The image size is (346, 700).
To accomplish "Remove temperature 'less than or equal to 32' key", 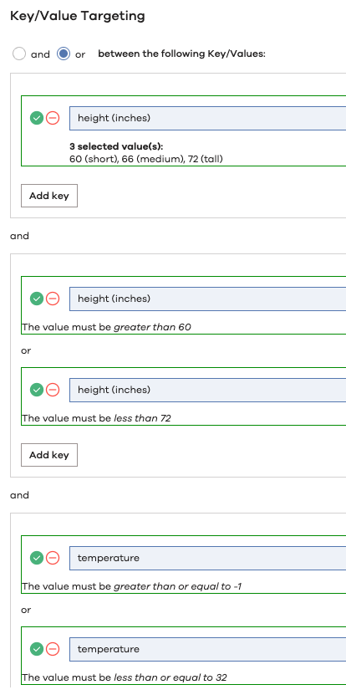I will (53, 649).
